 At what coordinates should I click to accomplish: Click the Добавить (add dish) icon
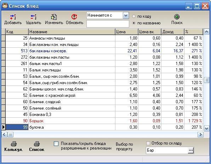tap(13, 17)
